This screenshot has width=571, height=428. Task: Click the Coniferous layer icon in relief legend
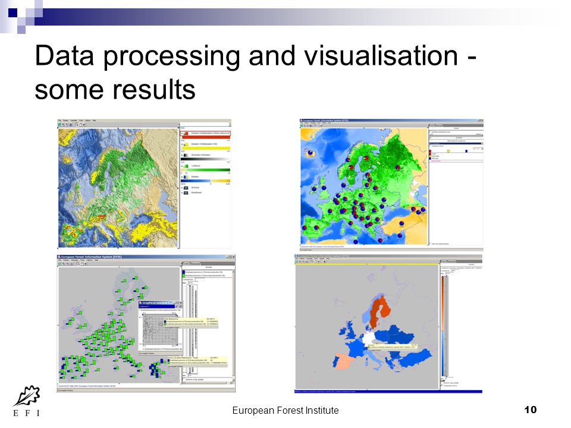(186, 166)
